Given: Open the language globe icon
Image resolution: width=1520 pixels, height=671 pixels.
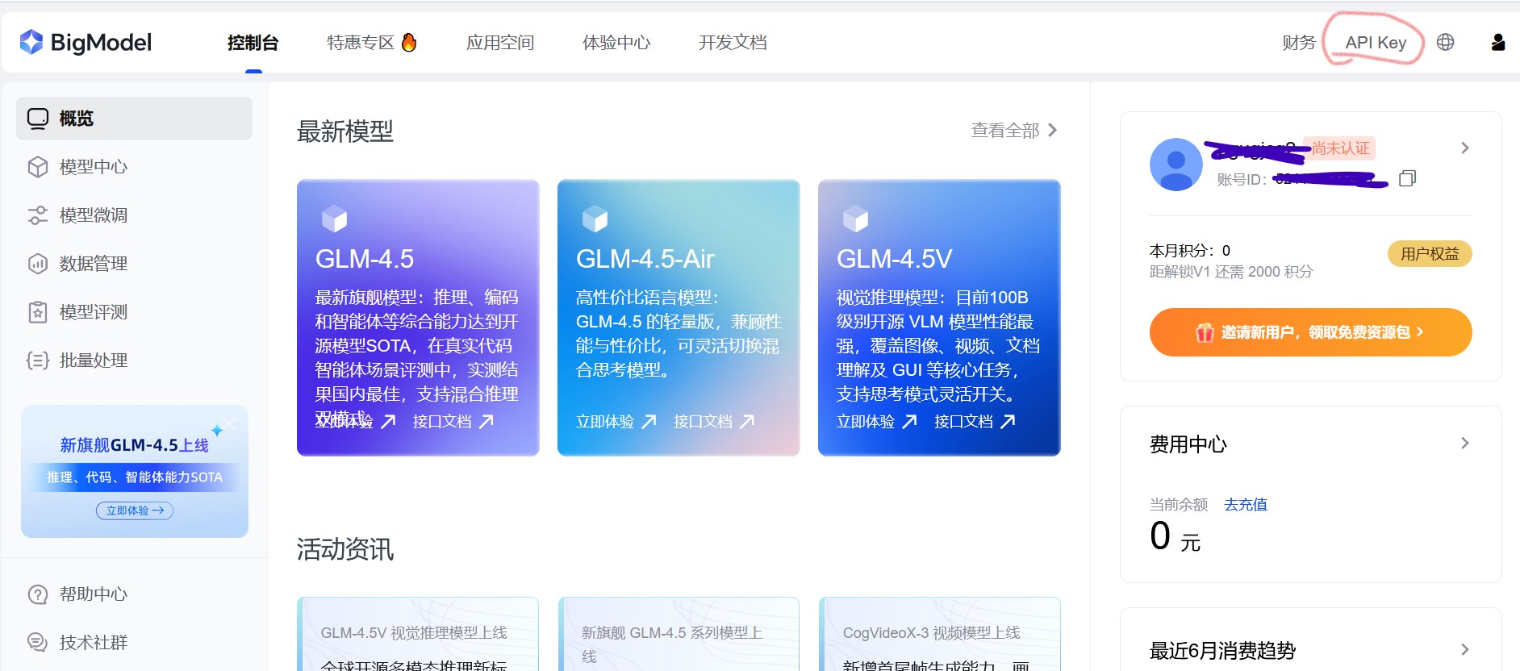Looking at the screenshot, I should 1445,42.
